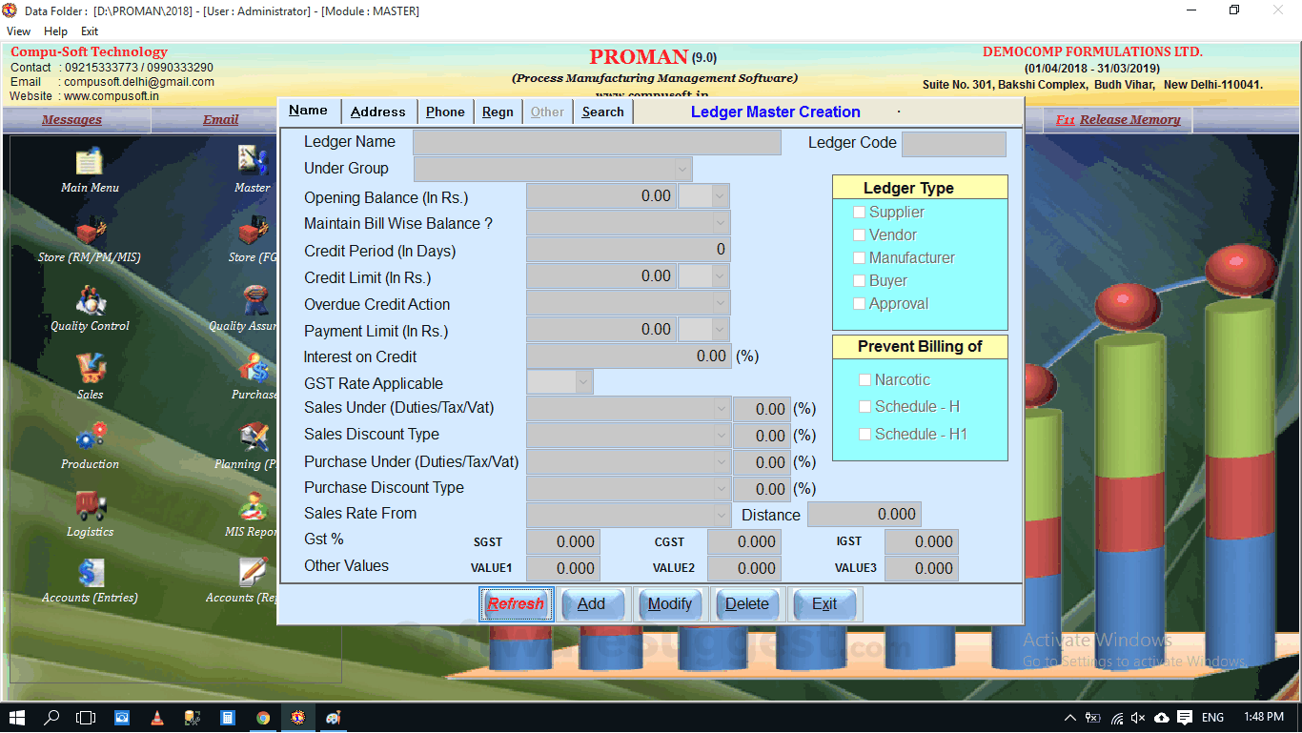Enable the Supplier ledger type
The width and height of the screenshot is (1302, 733).
(x=859, y=212)
